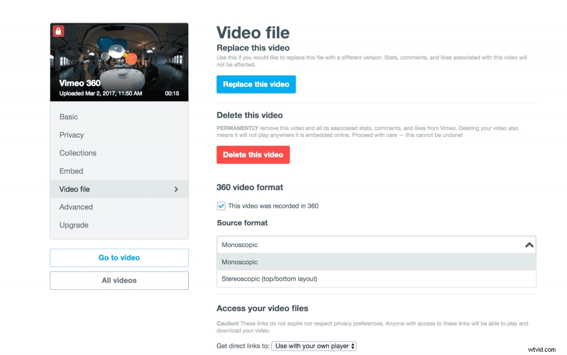Select Stereoscopic (top/bottom layout) from the list

271,279
